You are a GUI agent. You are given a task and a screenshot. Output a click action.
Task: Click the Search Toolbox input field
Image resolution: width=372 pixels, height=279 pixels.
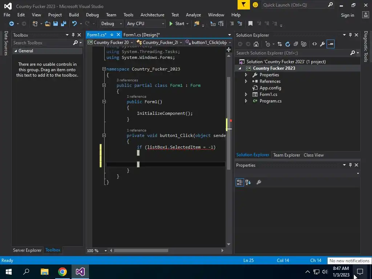coord(47,43)
